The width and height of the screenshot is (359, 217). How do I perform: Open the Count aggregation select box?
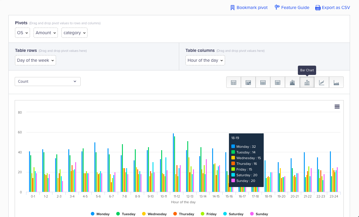(x=48, y=82)
